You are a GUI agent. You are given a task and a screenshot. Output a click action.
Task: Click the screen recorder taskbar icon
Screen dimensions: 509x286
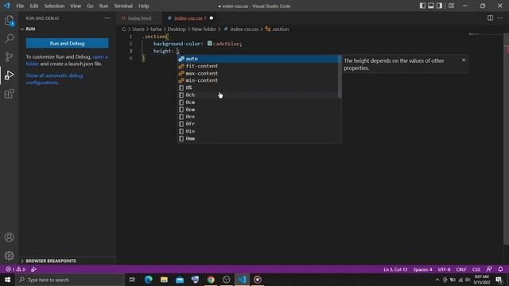[x=258, y=280]
